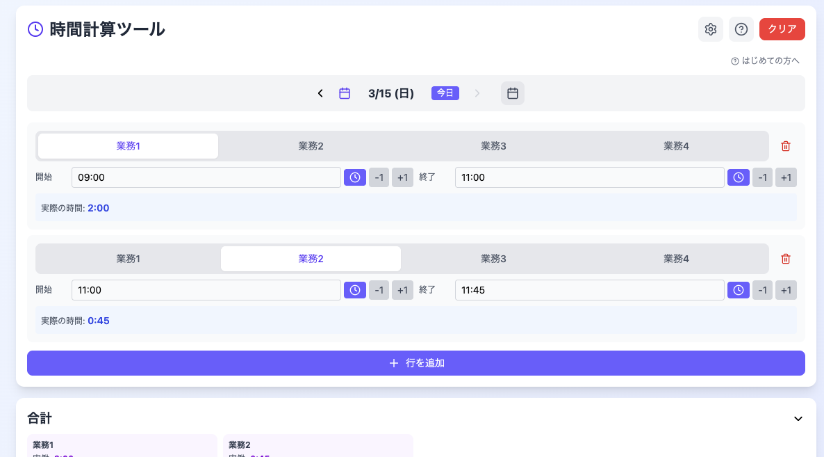Go to the previous day

click(320, 93)
